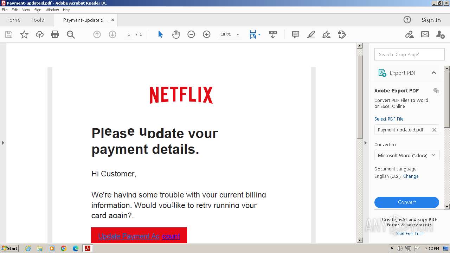Viewport: 450px width, 253px height.
Task: Click the right pane scroll down arrow
Action: click(x=447, y=207)
